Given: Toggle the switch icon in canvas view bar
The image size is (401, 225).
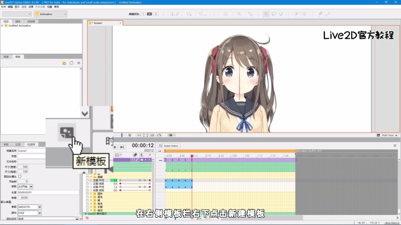Looking at the screenshot, I should pos(171,135).
